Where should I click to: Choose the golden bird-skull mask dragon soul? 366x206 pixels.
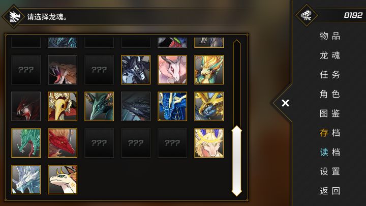[63, 106]
